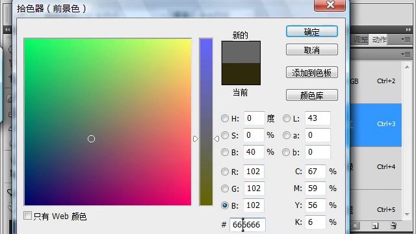Select the R (red) radio button

click(x=225, y=172)
